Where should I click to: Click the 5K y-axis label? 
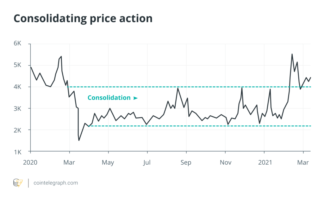[x=17, y=65]
